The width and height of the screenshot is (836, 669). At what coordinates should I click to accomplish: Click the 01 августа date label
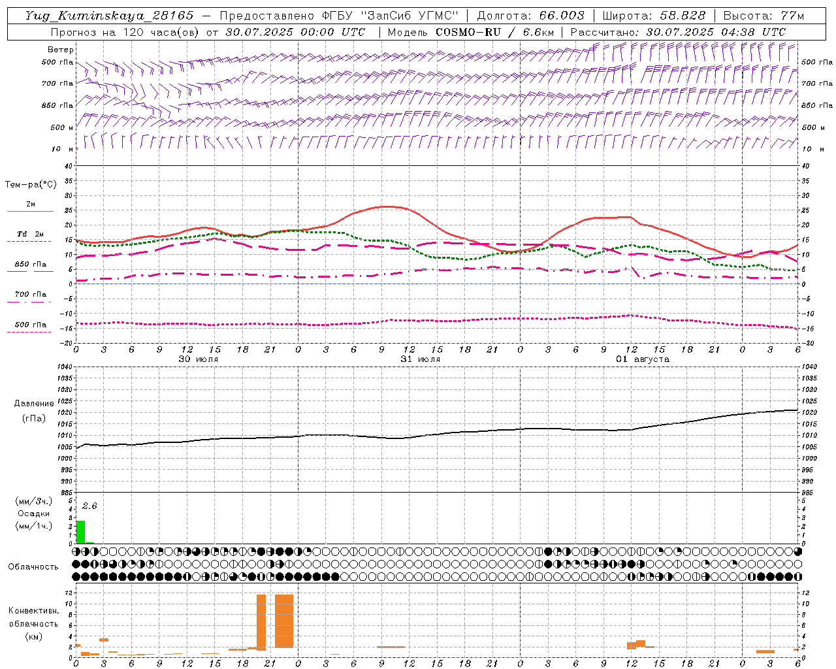click(x=643, y=359)
